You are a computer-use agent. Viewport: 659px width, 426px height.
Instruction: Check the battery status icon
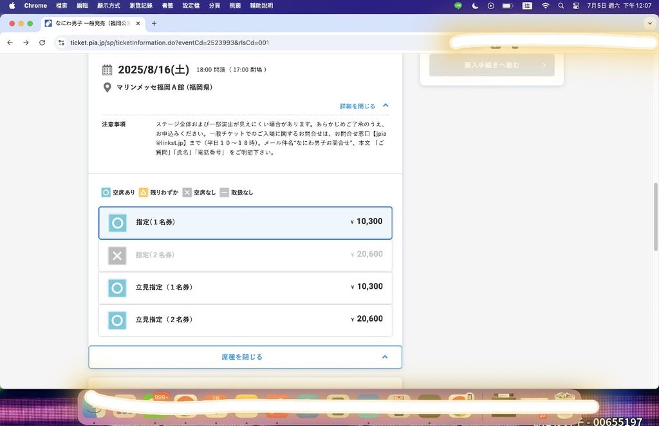pyautogui.click(x=508, y=5)
